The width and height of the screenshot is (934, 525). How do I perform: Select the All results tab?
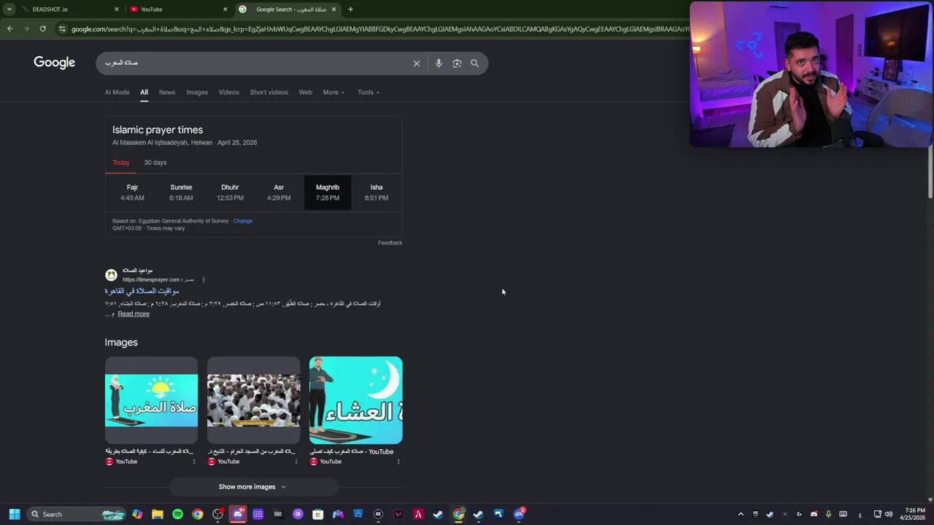point(144,92)
